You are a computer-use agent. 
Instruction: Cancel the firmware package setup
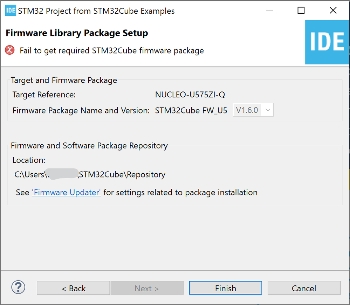click(304, 288)
